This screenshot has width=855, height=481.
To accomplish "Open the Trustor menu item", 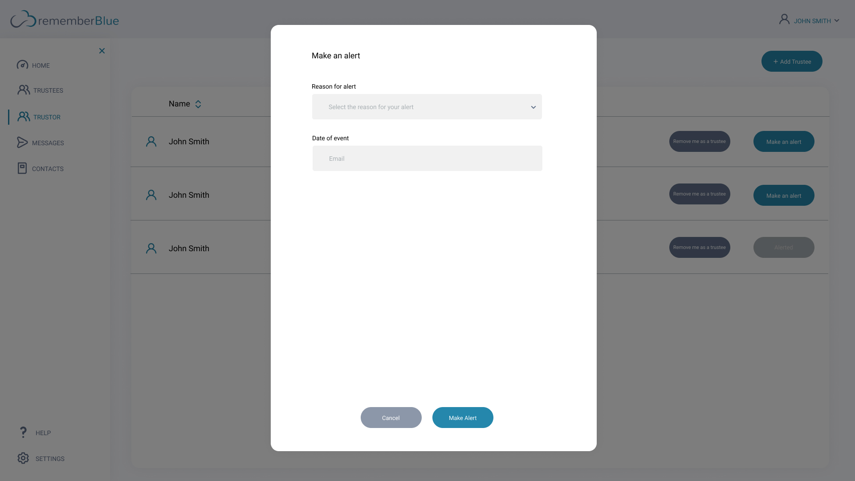I will 47,117.
